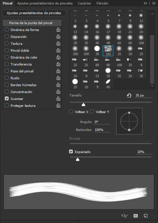Enable Dispersión checkbox

(7, 37)
